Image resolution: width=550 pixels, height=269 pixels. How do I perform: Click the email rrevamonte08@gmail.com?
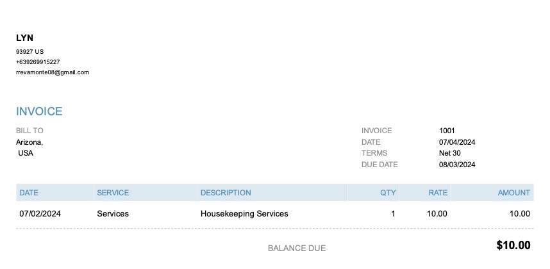53,72
